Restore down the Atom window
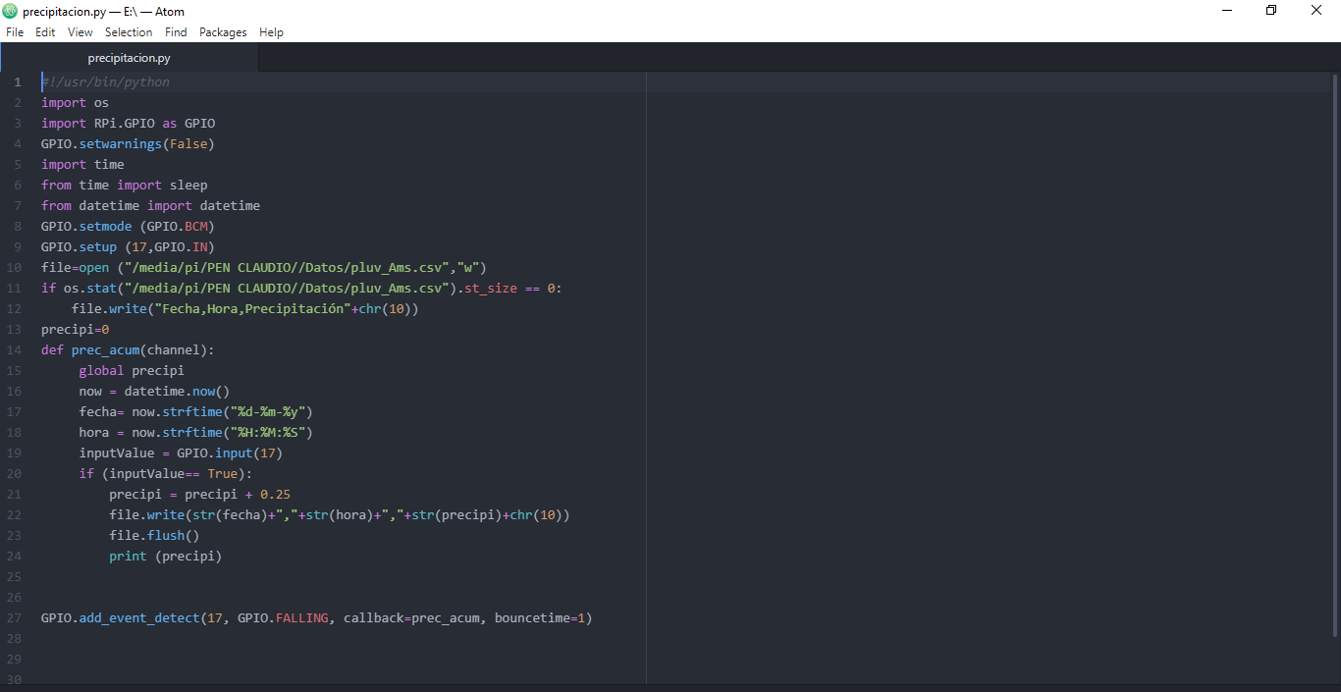The width and height of the screenshot is (1341, 692). click(x=1271, y=11)
